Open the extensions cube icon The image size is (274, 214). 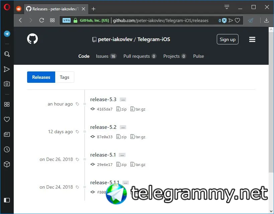(7, 164)
